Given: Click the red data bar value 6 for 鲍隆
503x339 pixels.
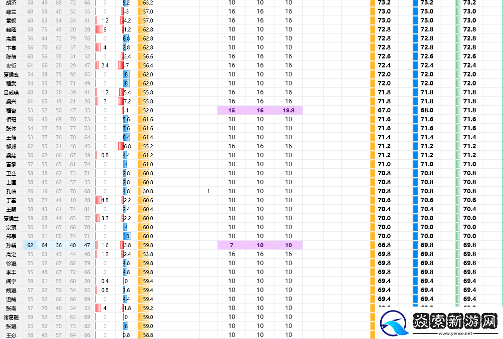Looking at the screenshot, I should 104,29.
